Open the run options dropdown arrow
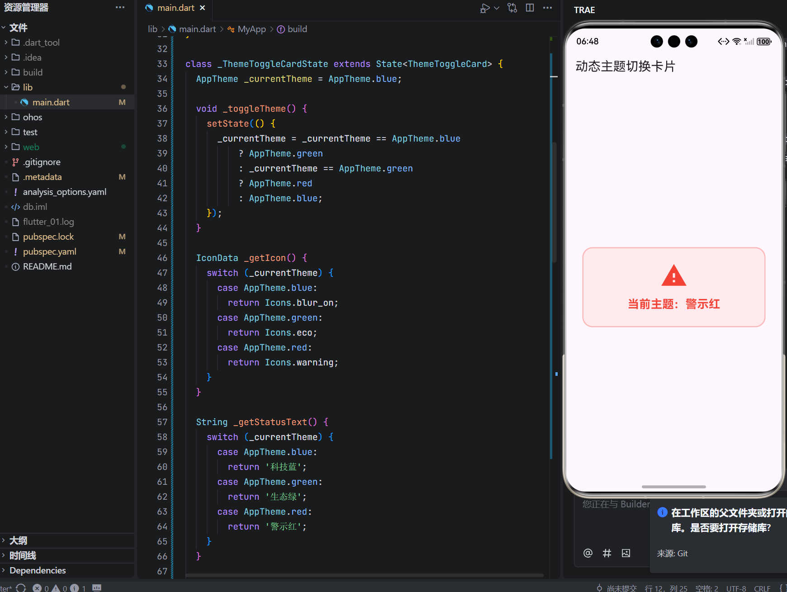Screen dimensions: 787x592 pos(497,8)
